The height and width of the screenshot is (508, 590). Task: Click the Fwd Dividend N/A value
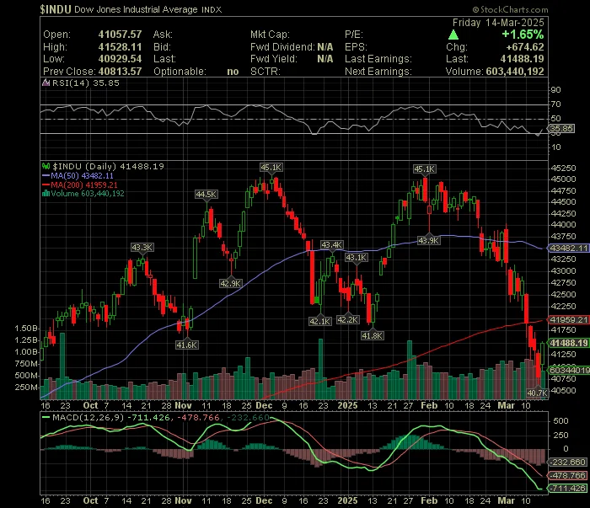[325, 47]
